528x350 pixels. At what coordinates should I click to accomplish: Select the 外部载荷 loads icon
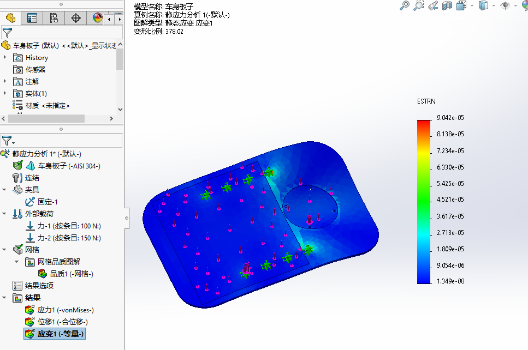point(17,214)
